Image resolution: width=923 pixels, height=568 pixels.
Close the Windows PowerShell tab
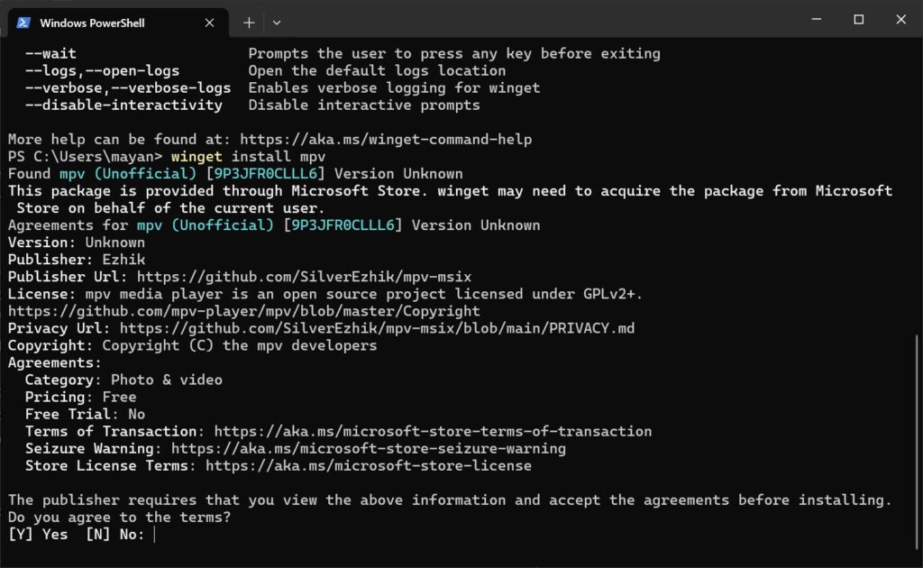pos(210,23)
